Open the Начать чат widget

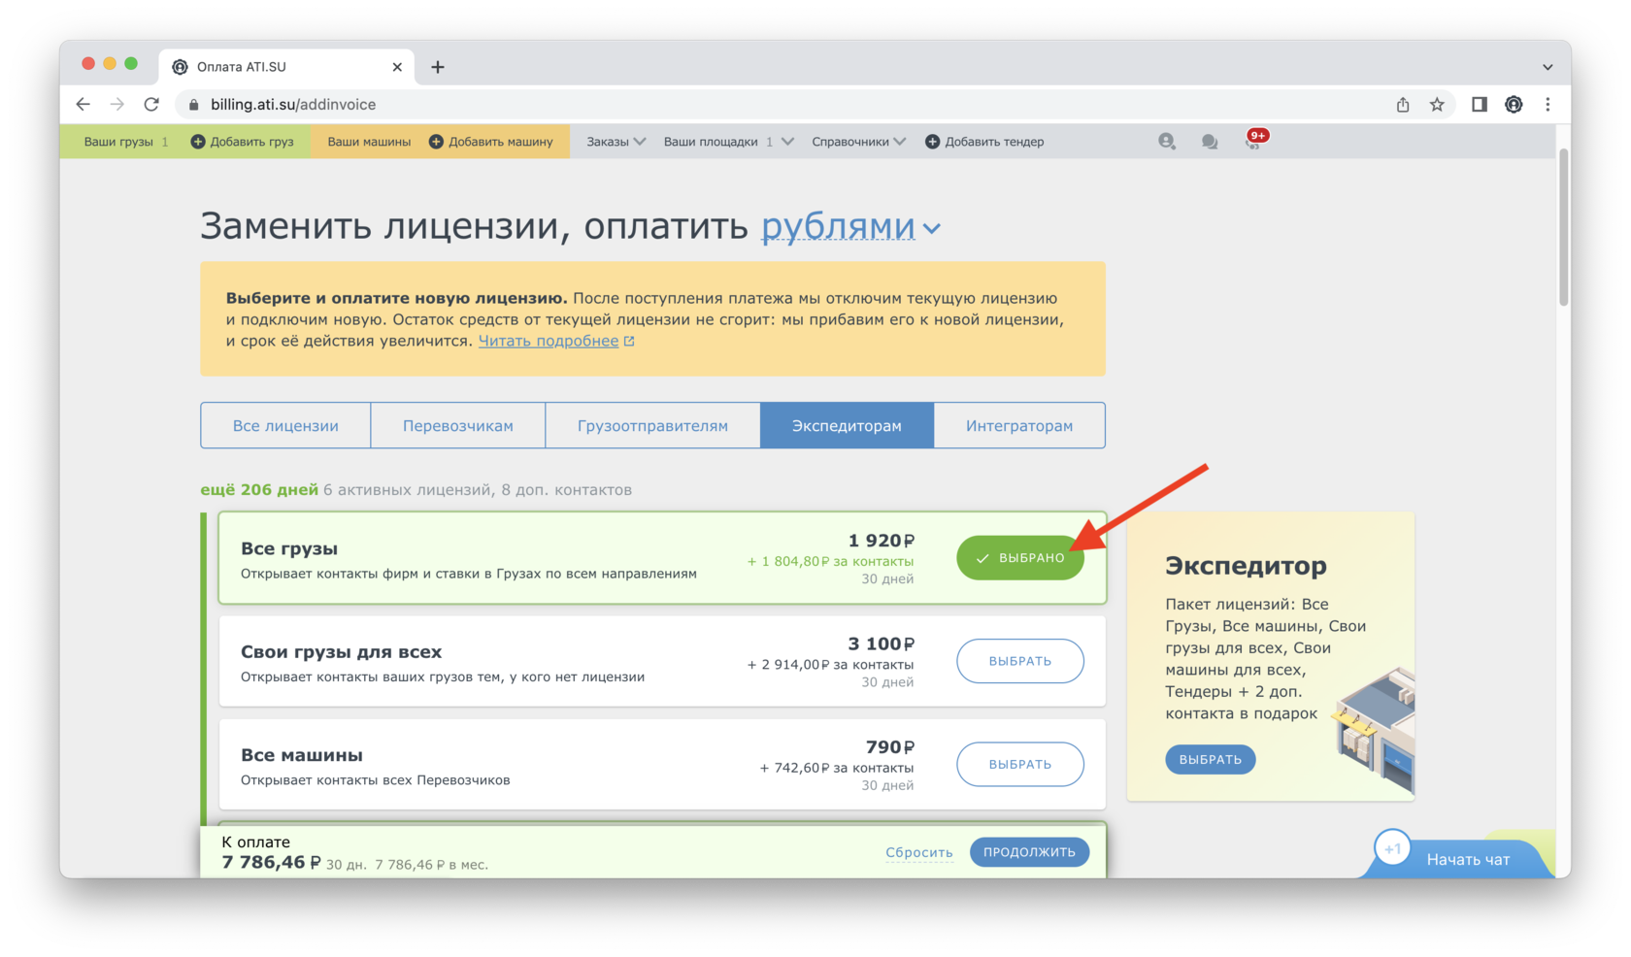coord(1467,859)
